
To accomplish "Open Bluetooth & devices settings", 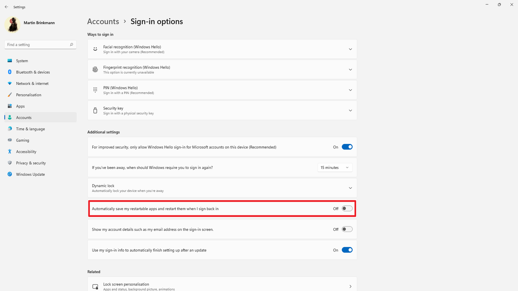I will point(9,72).
